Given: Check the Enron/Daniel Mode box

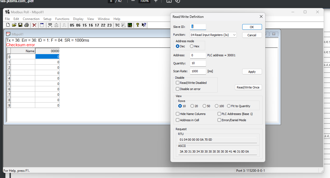Looking at the screenshot, I should (232, 120).
